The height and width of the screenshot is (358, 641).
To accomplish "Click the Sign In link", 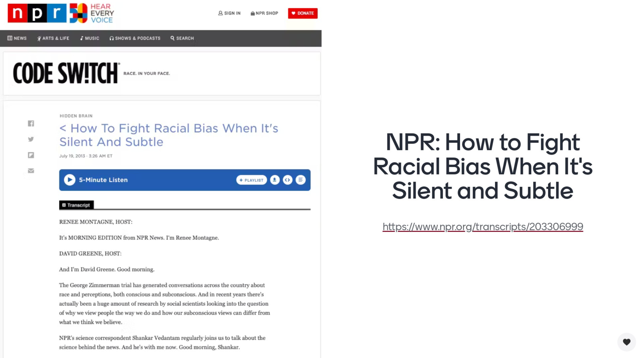I will tap(229, 13).
